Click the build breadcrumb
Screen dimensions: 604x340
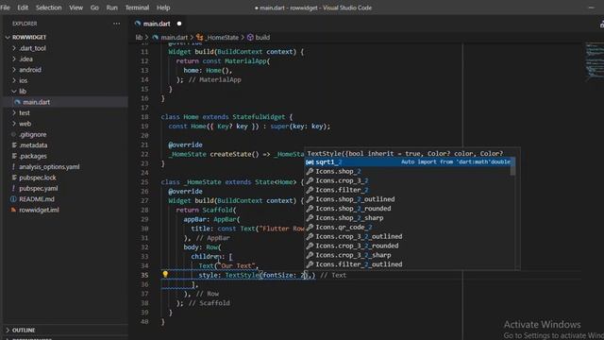coord(262,38)
